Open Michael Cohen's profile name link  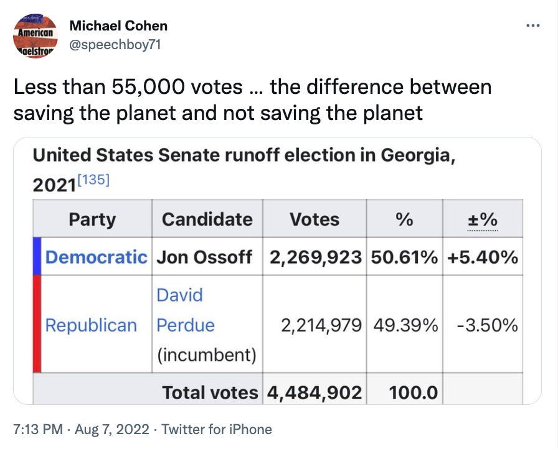[x=118, y=25]
